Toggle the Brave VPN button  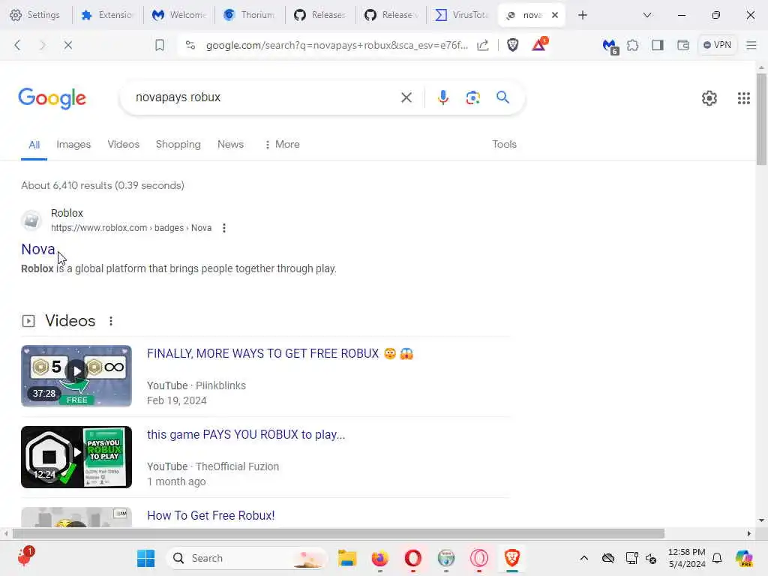tap(717, 45)
